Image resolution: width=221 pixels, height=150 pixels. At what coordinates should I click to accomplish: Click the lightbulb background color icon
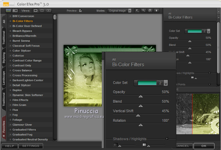[156, 11]
